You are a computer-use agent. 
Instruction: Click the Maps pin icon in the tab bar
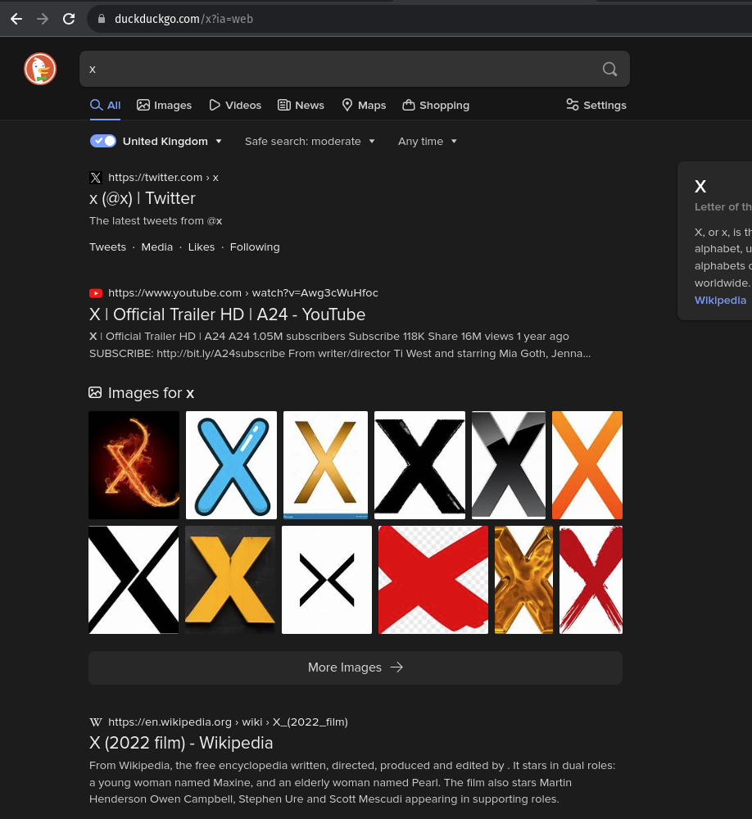pyautogui.click(x=348, y=105)
